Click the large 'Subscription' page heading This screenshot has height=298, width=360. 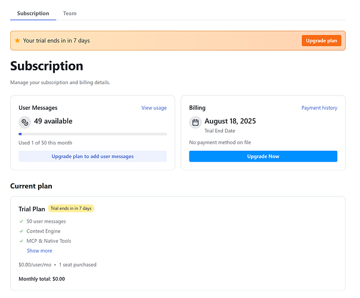[47, 66]
